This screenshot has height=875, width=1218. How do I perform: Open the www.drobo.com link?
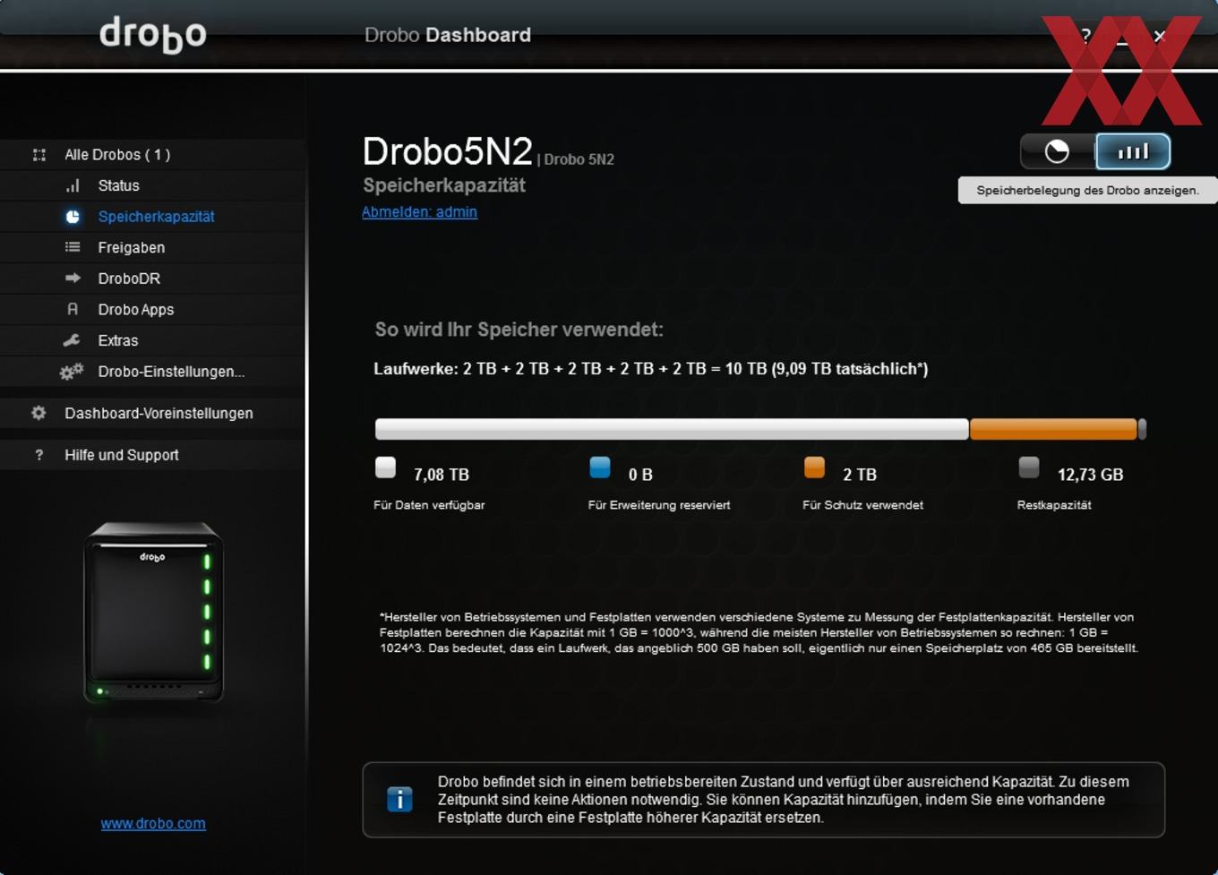click(x=153, y=823)
